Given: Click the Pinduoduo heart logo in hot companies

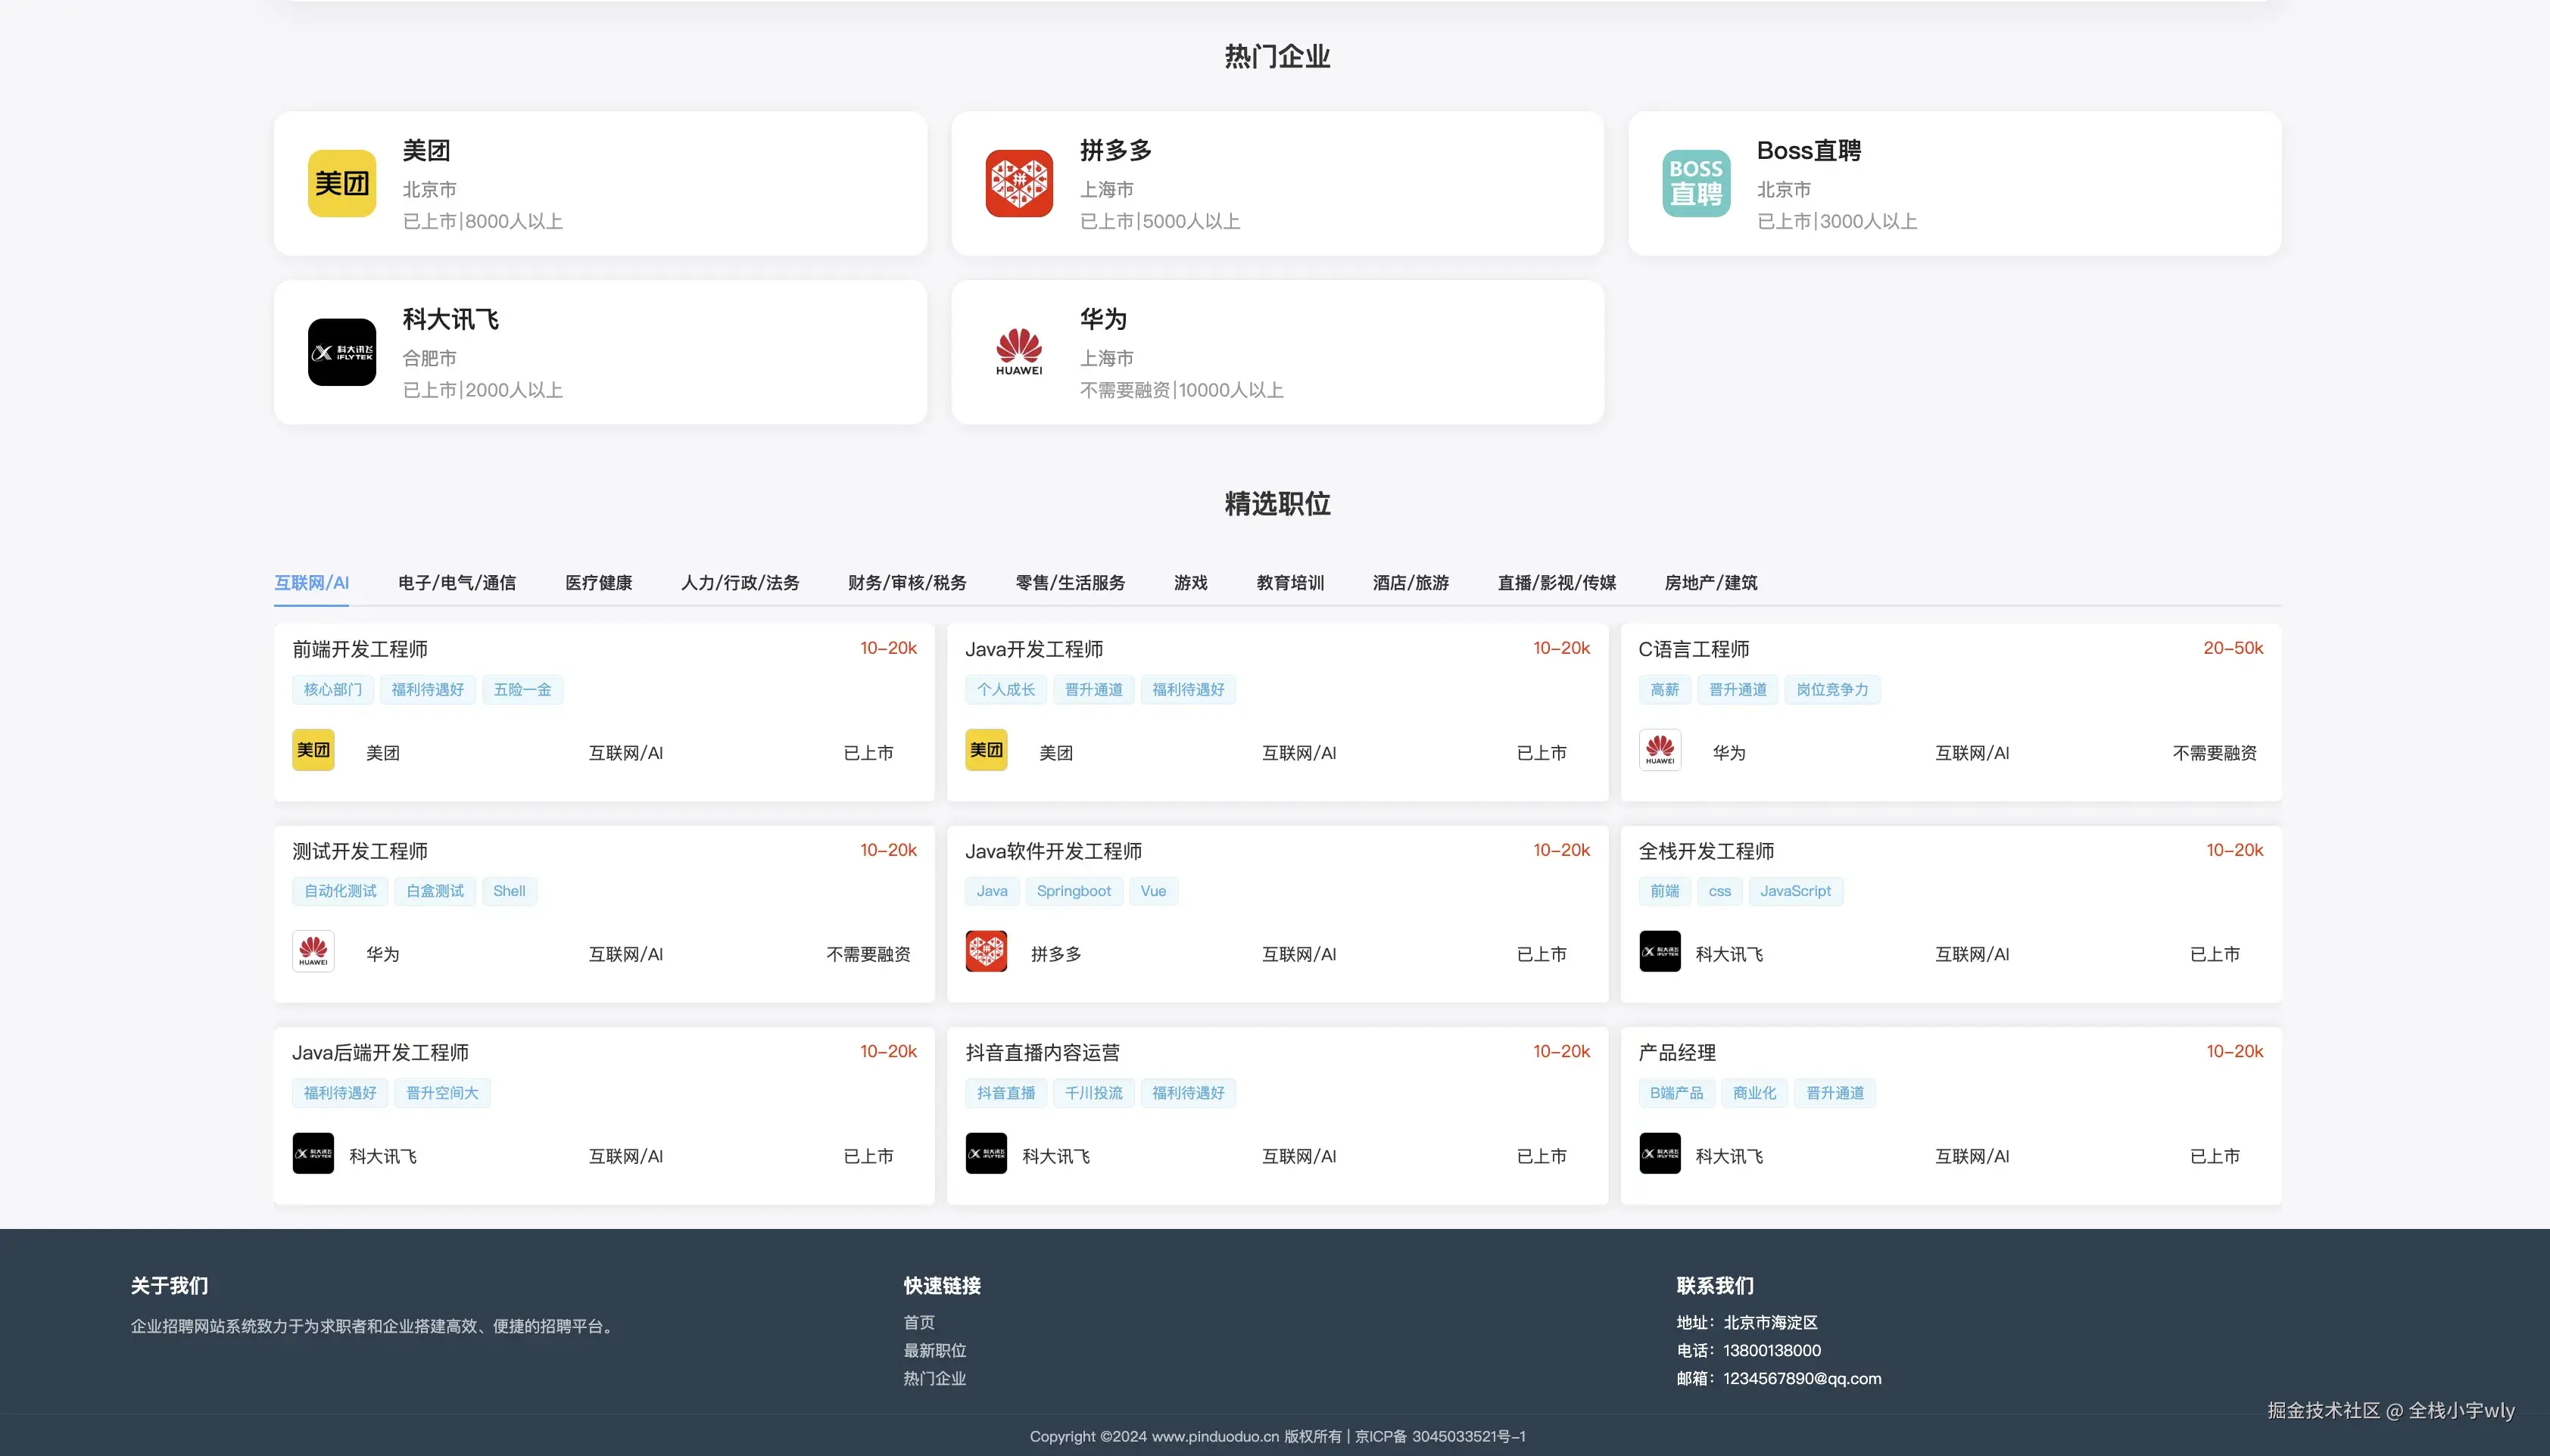Looking at the screenshot, I should 1018,184.
